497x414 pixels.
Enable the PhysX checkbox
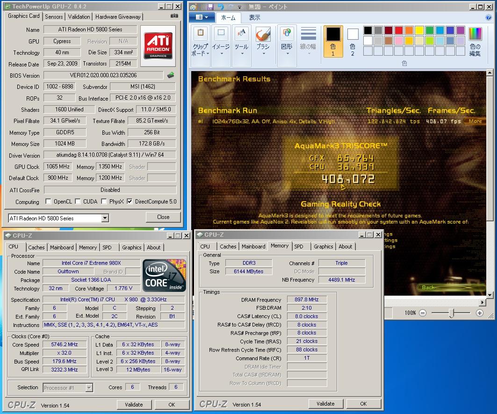coord(104,202)
